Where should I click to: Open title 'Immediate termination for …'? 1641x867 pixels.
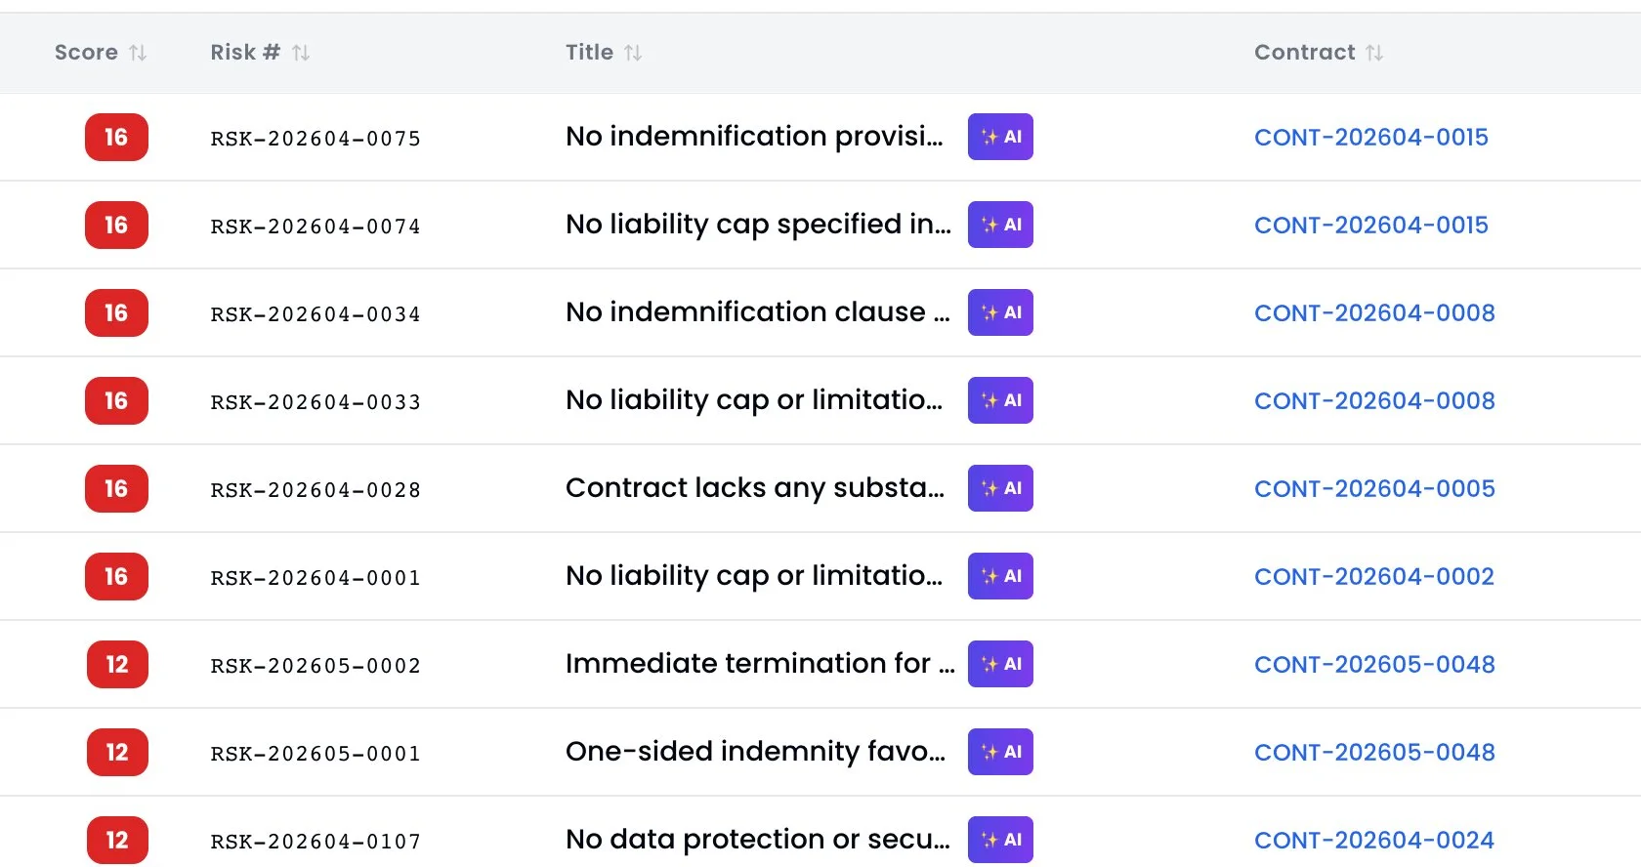click(x=760, y=664)
